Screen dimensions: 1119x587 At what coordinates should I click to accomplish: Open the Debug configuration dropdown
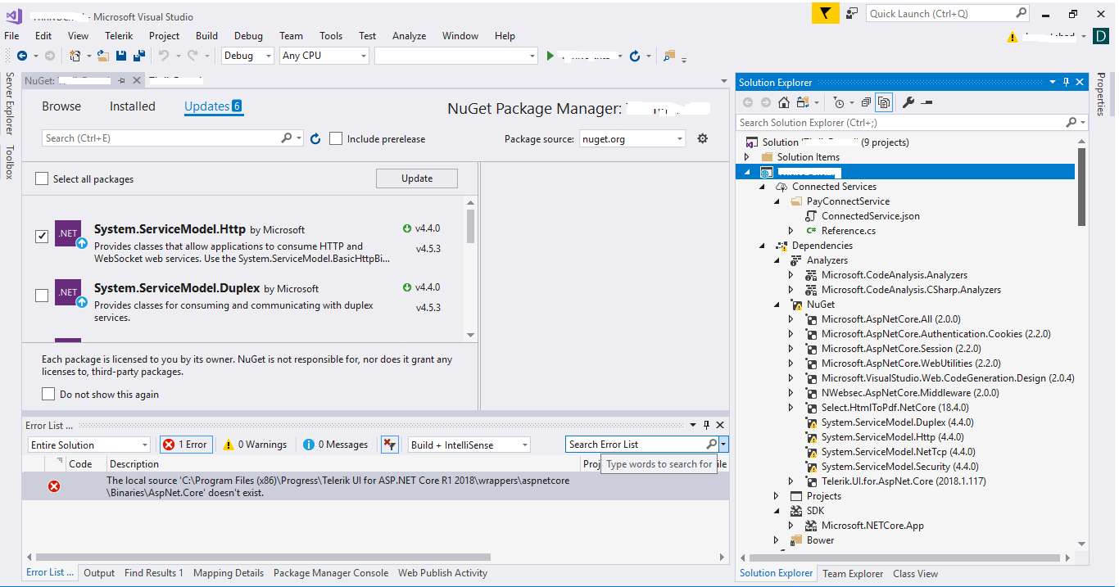click(248, 56)
